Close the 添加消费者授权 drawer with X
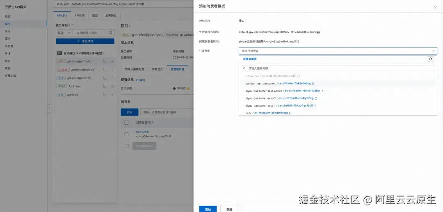The width and height of the screenshot is (443, 212). (435, 7)
